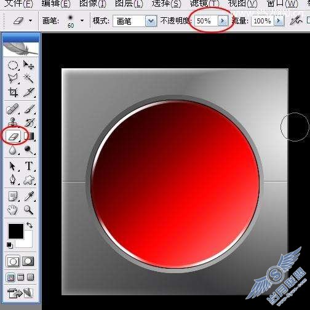This screenshot has width=310, height=310.
Task: Select the Gradient tool
Action: click(x=29, y=136)
